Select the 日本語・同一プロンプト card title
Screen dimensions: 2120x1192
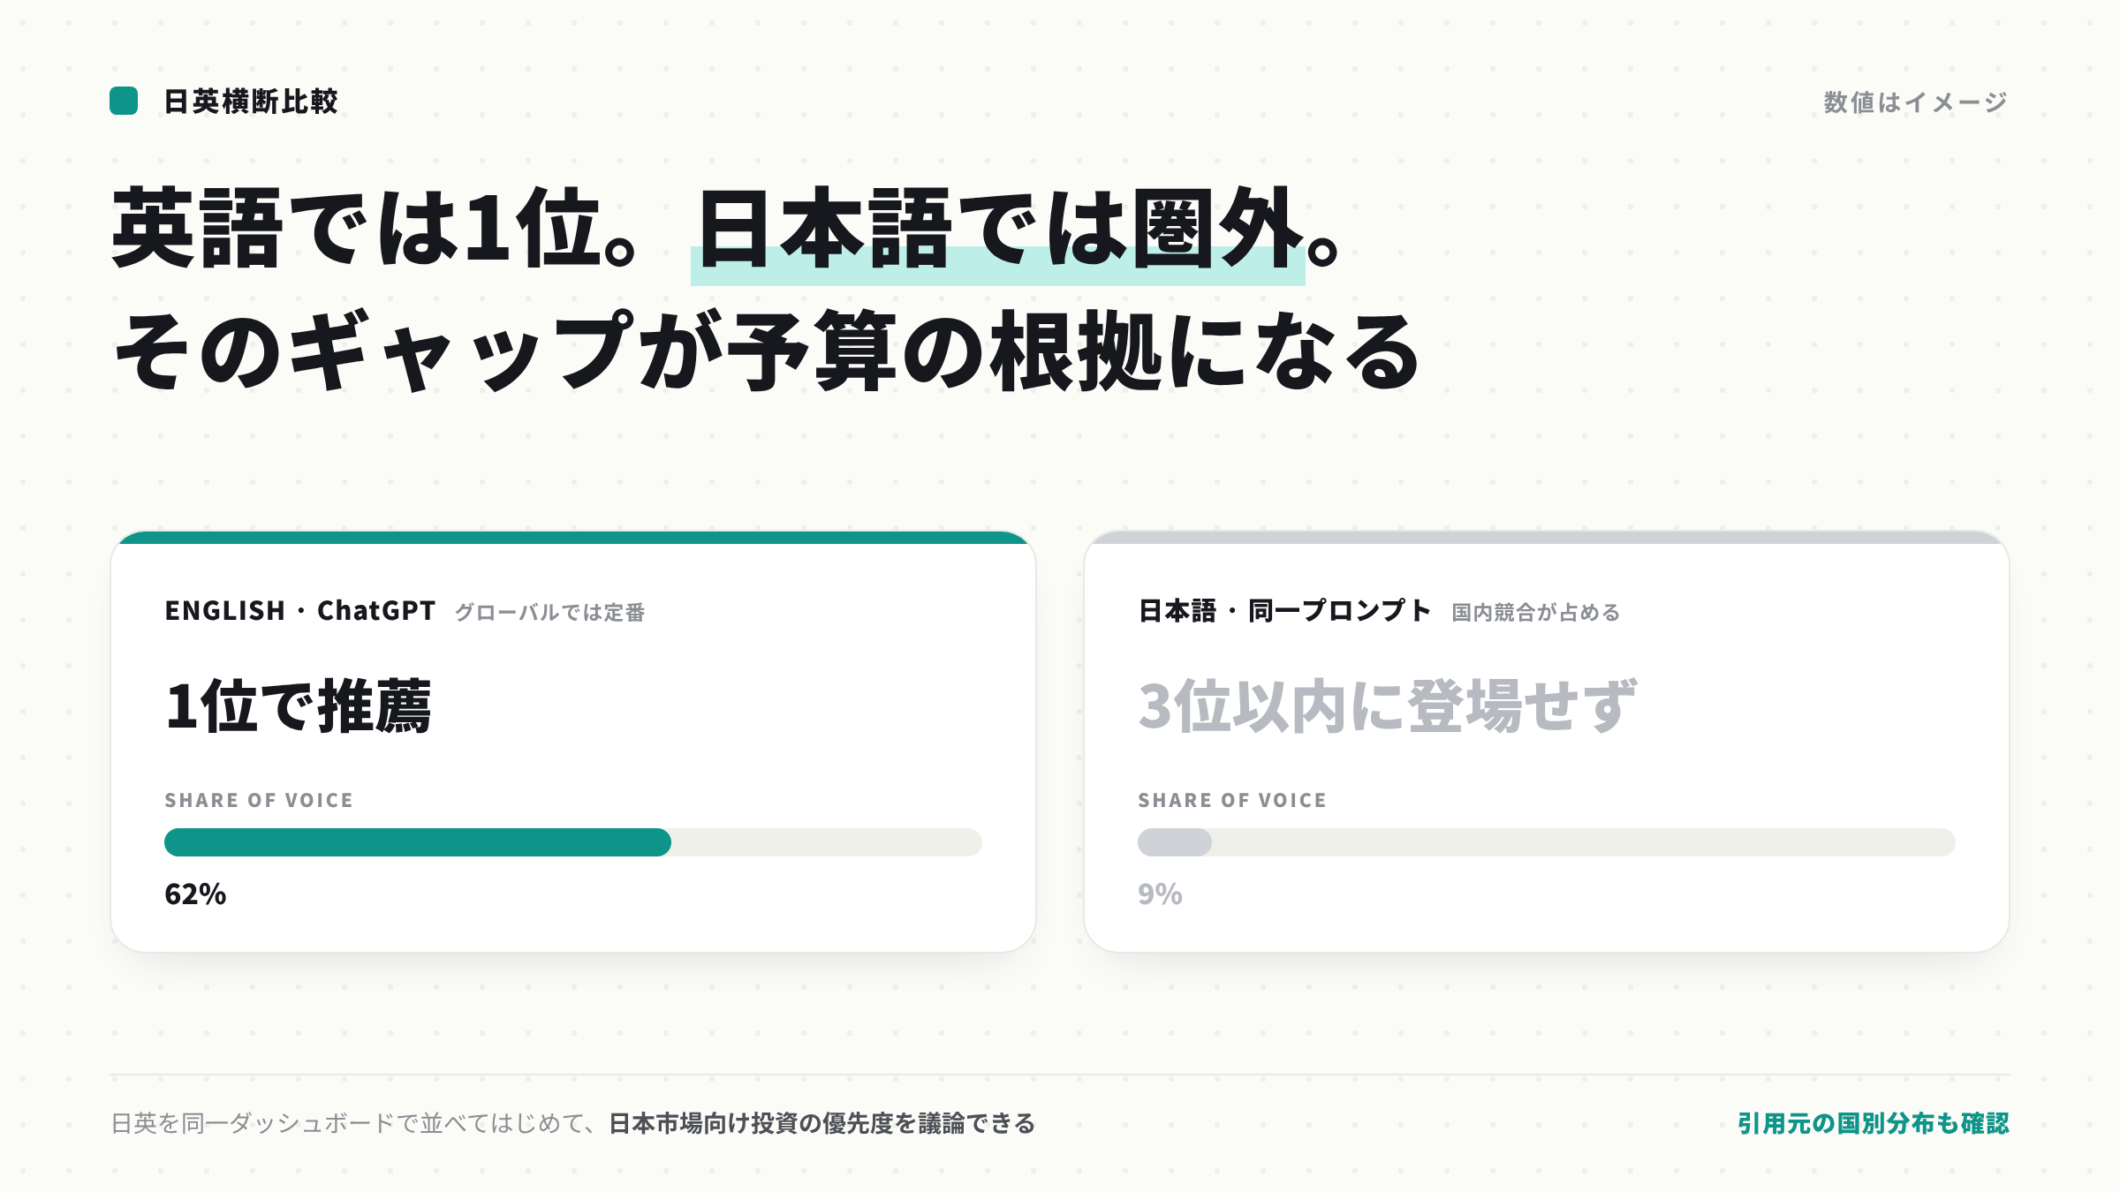(x=1284, y=611)
